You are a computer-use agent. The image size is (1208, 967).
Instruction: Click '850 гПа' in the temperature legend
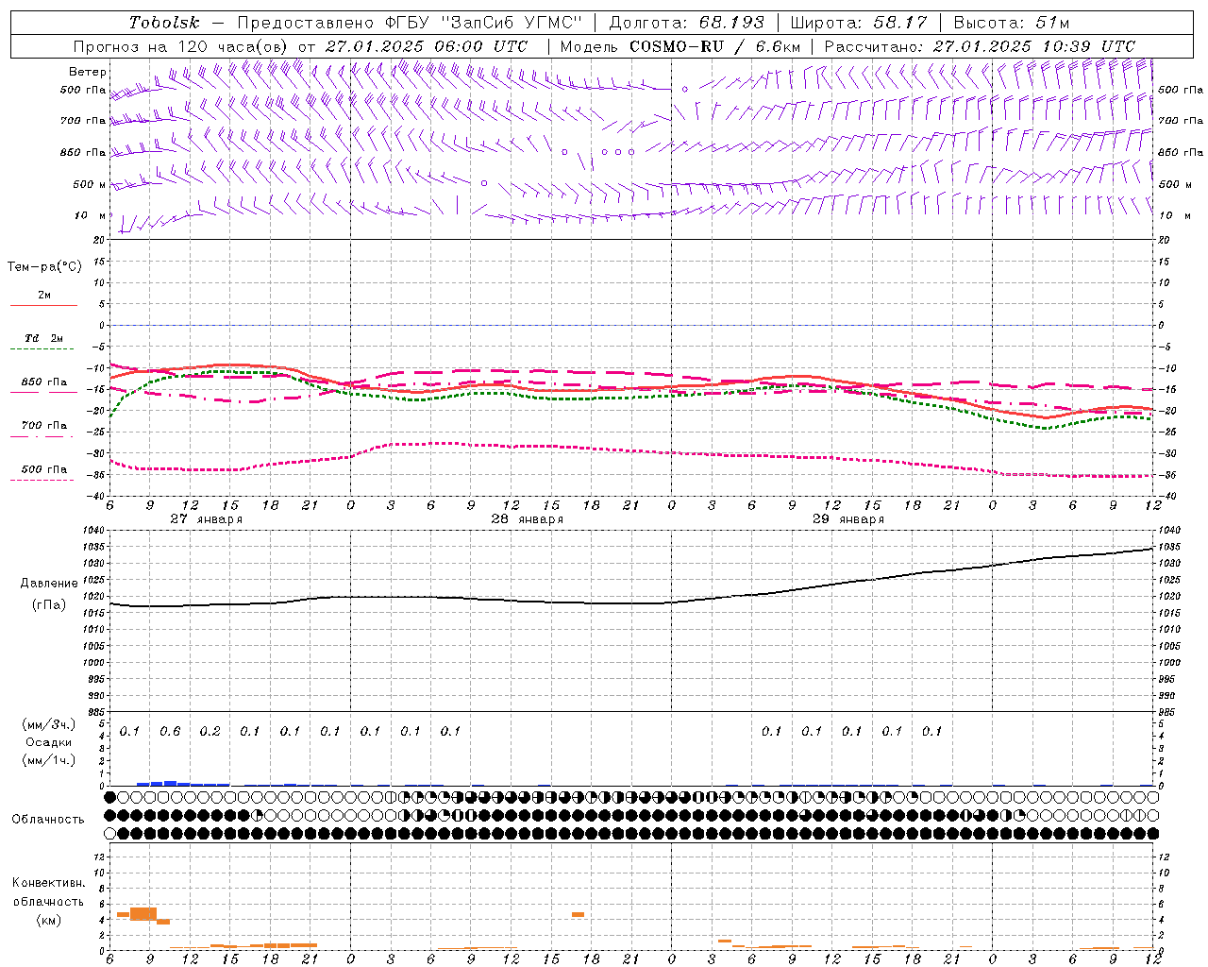point(44,382)
